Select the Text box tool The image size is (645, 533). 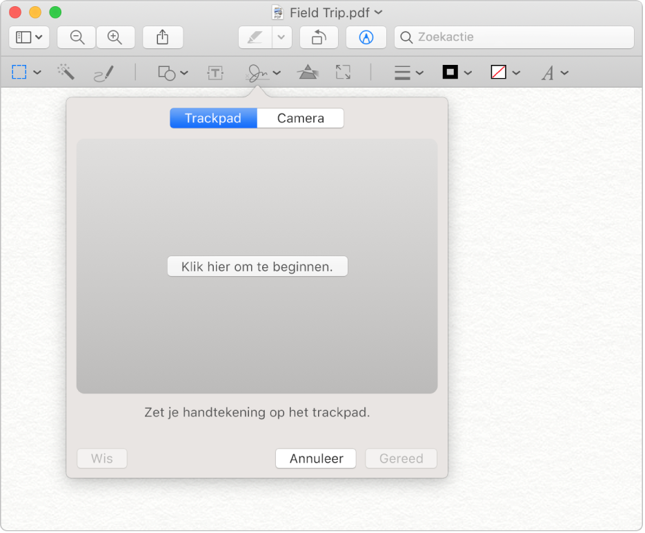(216, 72)
